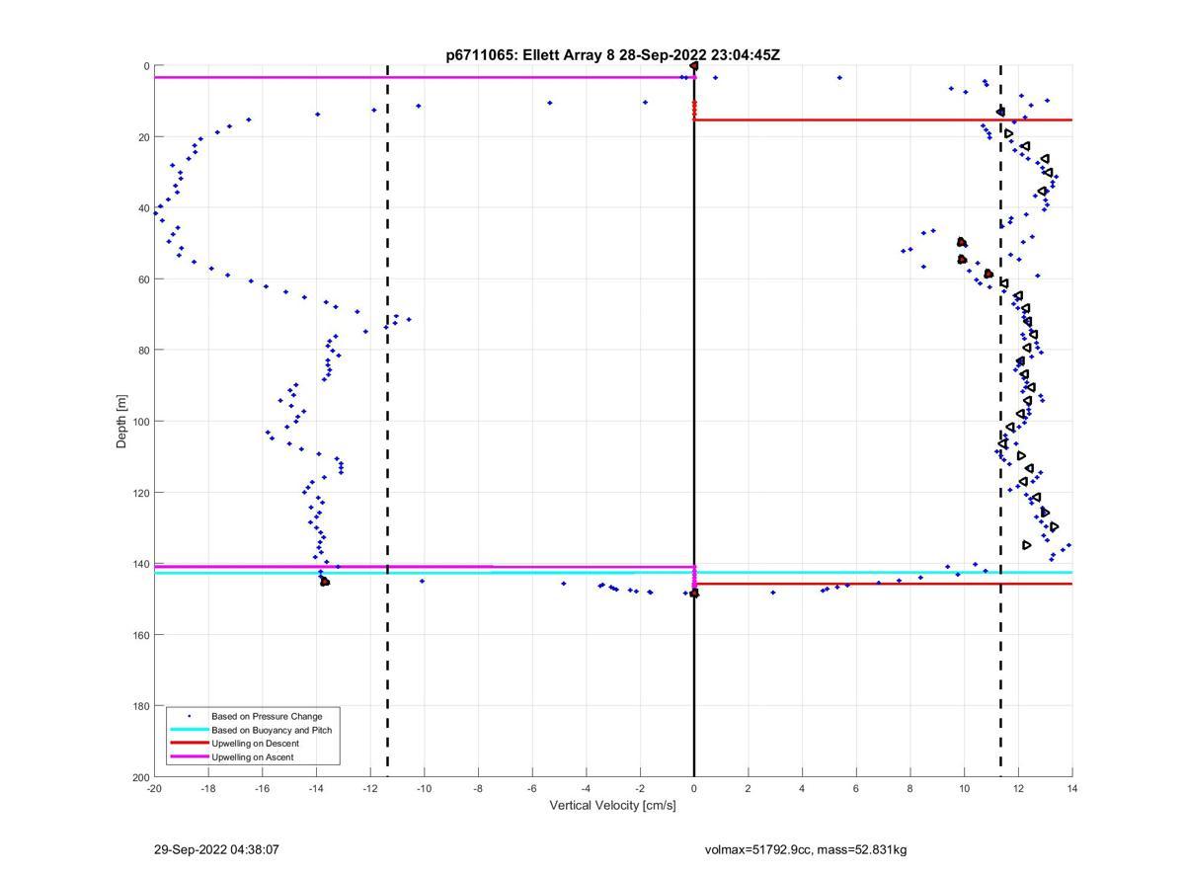Screen dimensions: 1185x874
Task: Click velocity axis tick label "-10"
Action: (425, 788)
